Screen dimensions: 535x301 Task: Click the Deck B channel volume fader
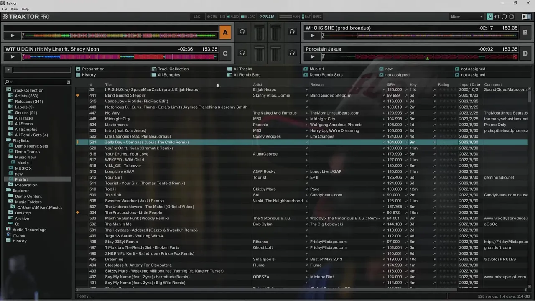pos(275,33)
